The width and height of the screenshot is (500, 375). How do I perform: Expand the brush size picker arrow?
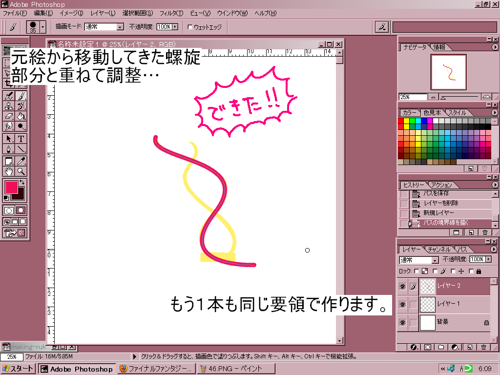[43, 27]
